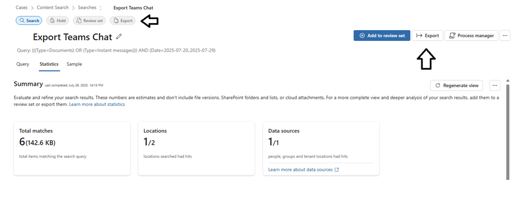Screen dimensions: 515x213
Task: Click Regenerate view button
Action: [457, 85]
